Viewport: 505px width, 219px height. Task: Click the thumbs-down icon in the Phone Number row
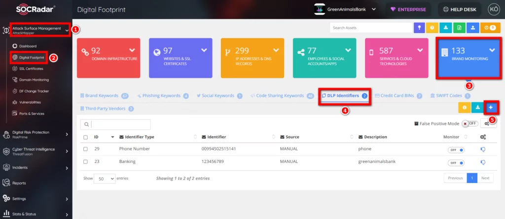pos(483,149)
